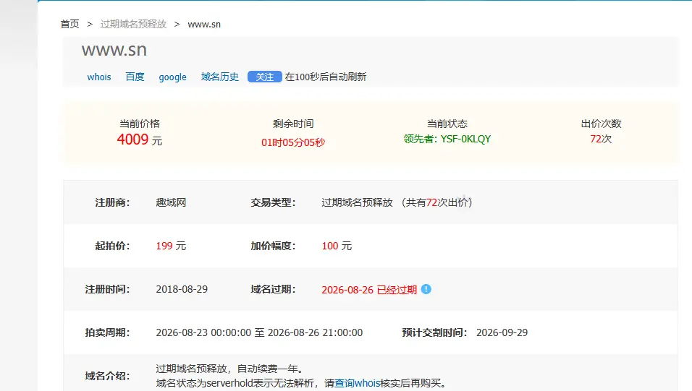Click the 预计交割时间 label
The width and height of the screenshot is (692, 391).
434,332
